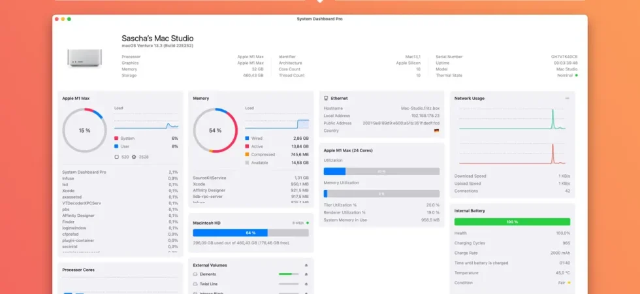Image resolution: width=640 pixels, height=294 pixels.
Task: Click the thread count square icon
Action: (116, 157)
